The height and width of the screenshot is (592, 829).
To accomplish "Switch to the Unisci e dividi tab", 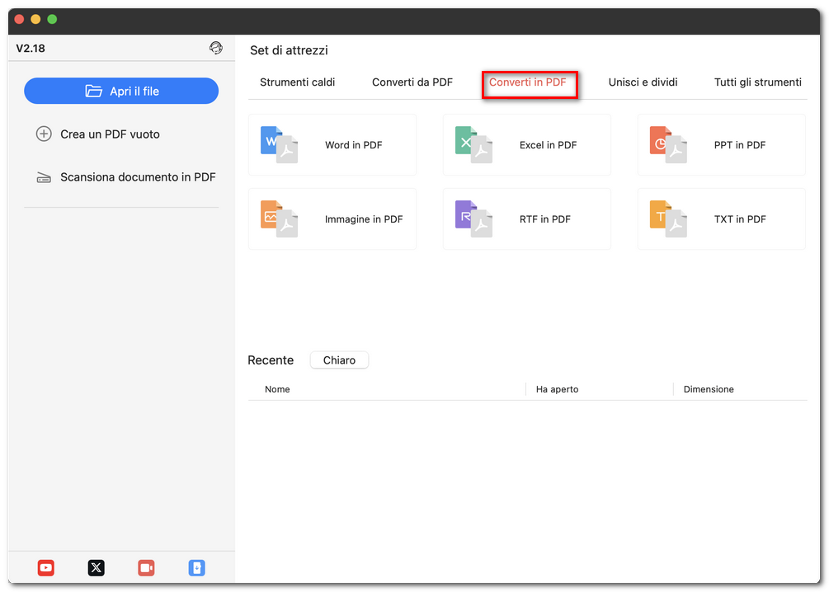I will [x=643, y=82].
